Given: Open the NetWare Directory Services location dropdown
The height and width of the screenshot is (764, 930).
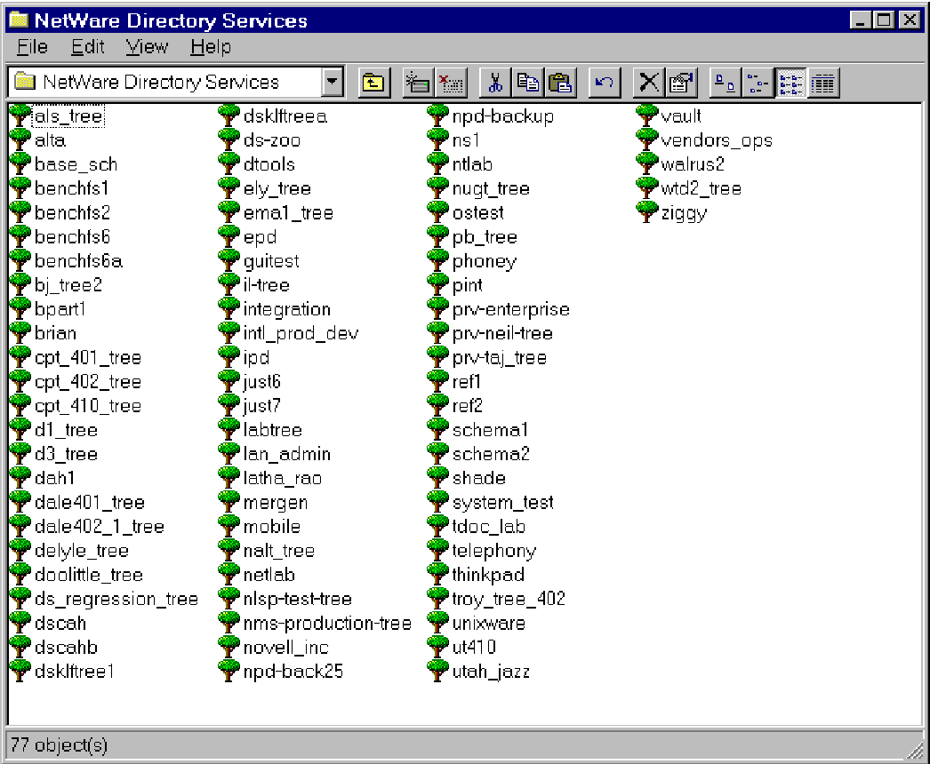Looking at the screenshot, I should [x=333, y=82].
